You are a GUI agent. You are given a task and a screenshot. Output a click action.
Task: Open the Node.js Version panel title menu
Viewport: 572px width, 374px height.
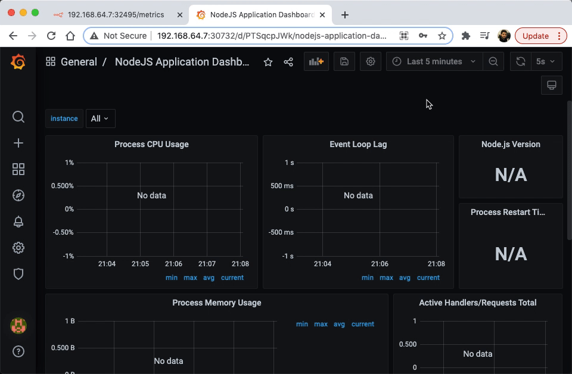pos(511,144)
